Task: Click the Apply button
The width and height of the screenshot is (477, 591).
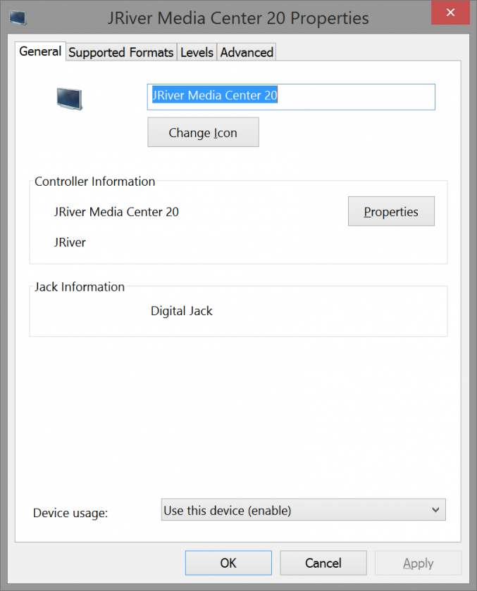Action: pyautogui.click(x=418, y=563)
